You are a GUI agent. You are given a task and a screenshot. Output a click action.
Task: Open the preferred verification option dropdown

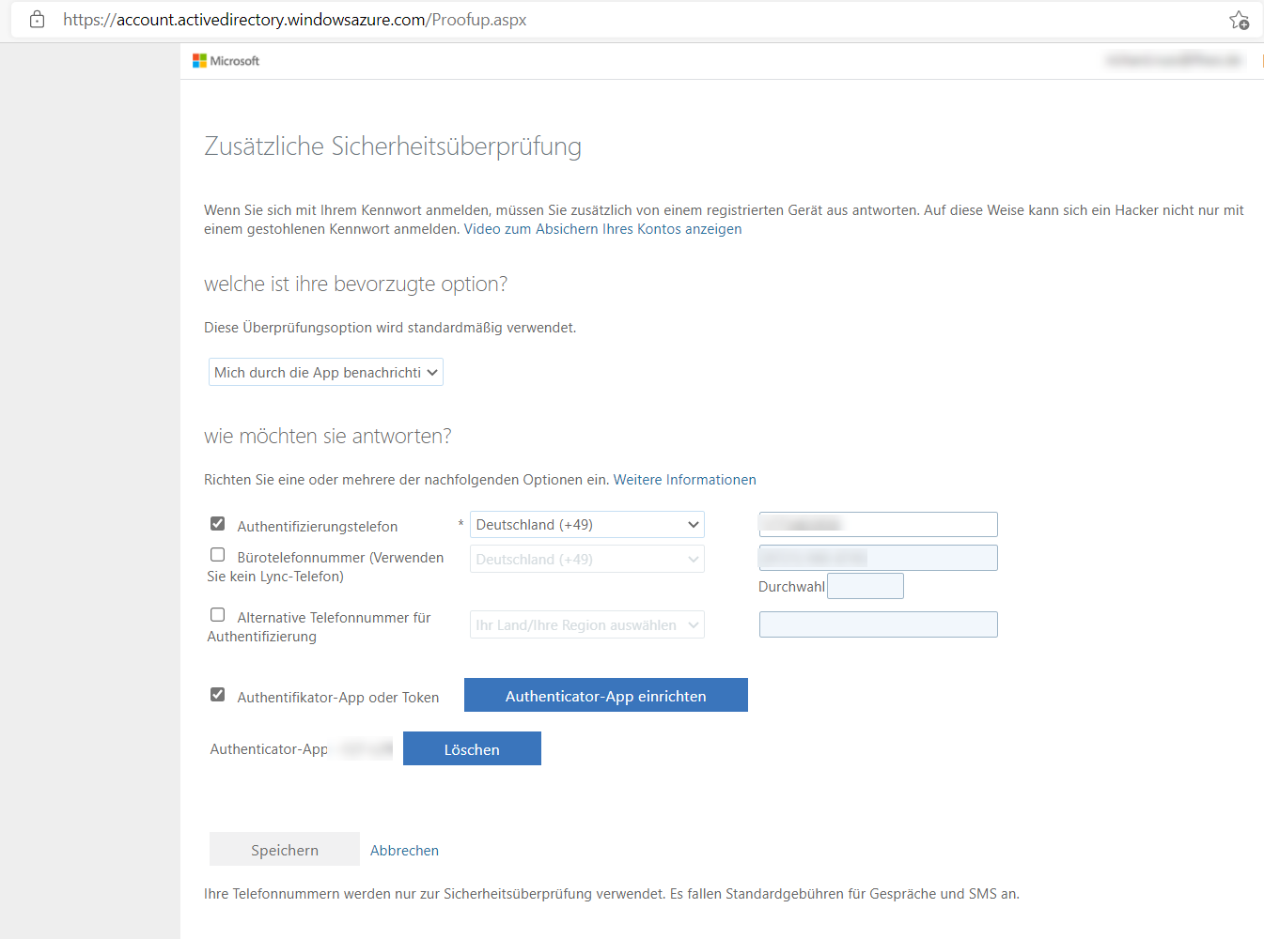click(x=325, y=372)
